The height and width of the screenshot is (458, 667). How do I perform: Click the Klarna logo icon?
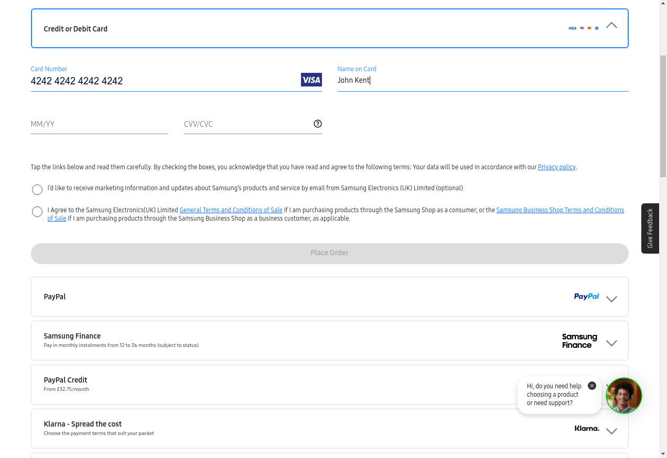pyautogui.click(x=587, y=429)
